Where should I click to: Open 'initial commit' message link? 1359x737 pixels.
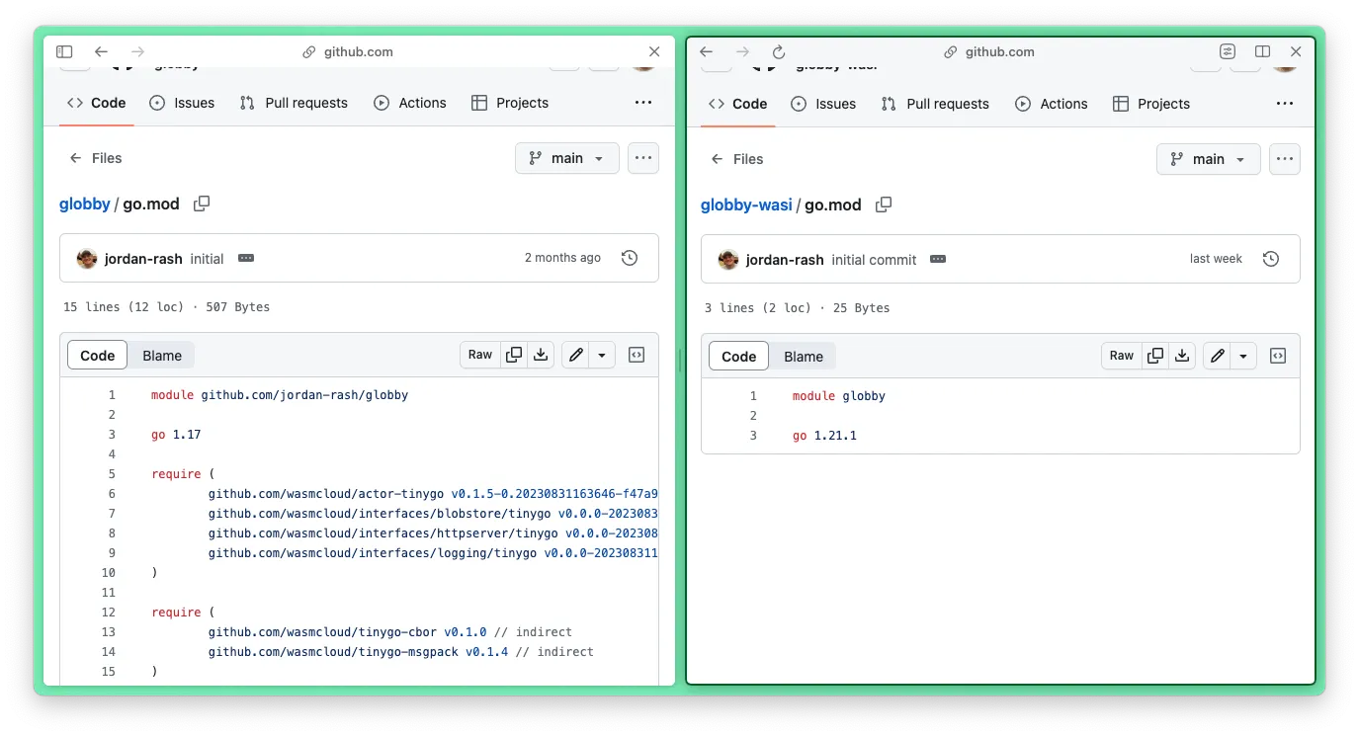[x=875, y=259]
